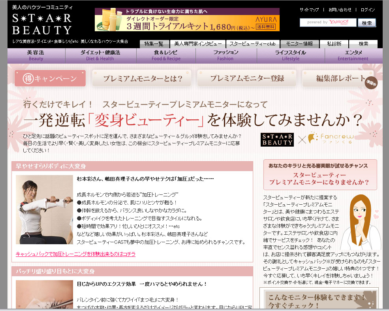
Task: Click the 編集部レポート button
Action: click(x=338, y=78)
